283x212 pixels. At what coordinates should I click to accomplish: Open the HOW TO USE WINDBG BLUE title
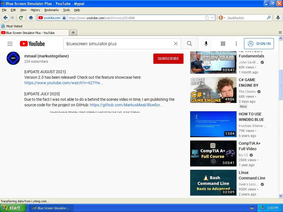pyautogui.click(x=251, y=117)
